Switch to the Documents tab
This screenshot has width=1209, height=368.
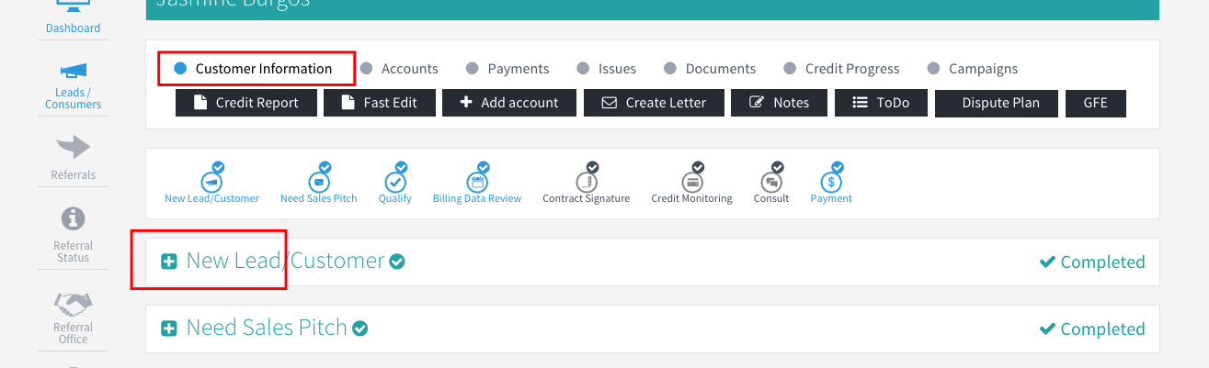pos(710,69)
